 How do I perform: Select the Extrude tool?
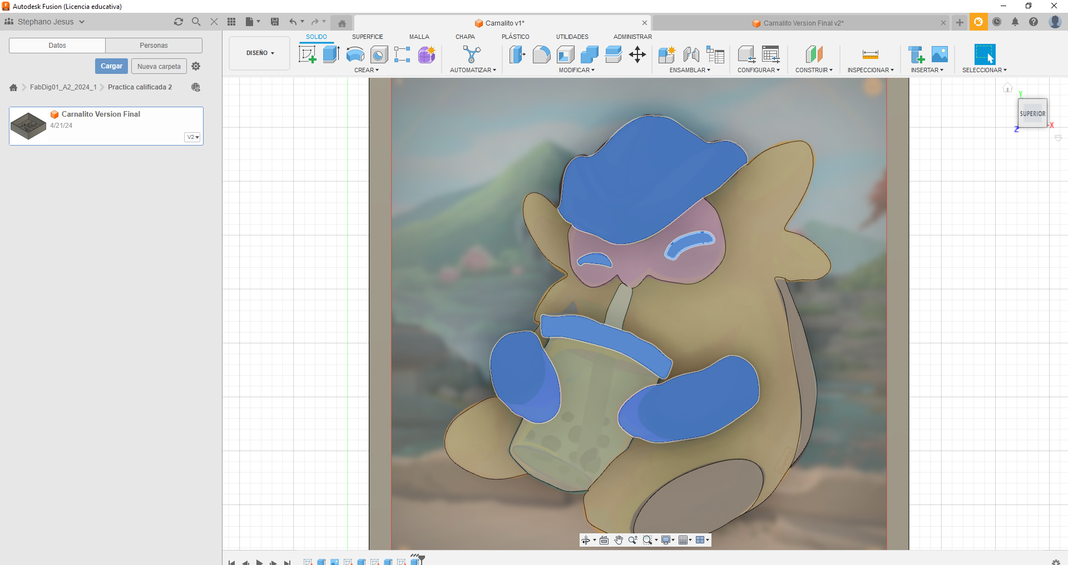(x=332, y=54)
